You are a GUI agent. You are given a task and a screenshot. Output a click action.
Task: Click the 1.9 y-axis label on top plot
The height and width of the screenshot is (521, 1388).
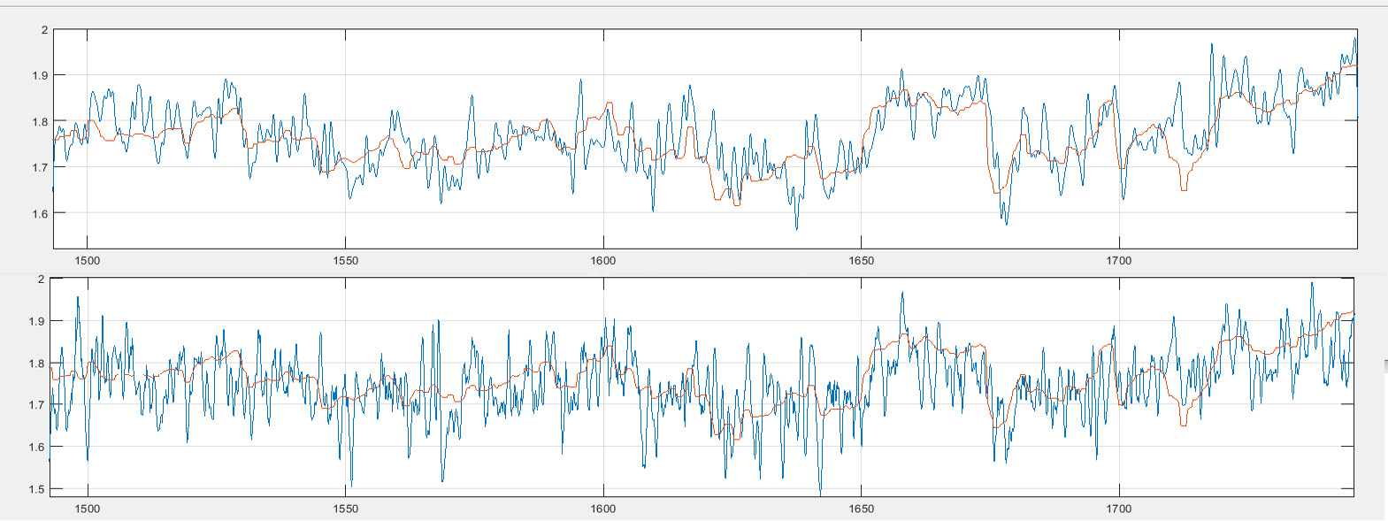pos(41,76)
